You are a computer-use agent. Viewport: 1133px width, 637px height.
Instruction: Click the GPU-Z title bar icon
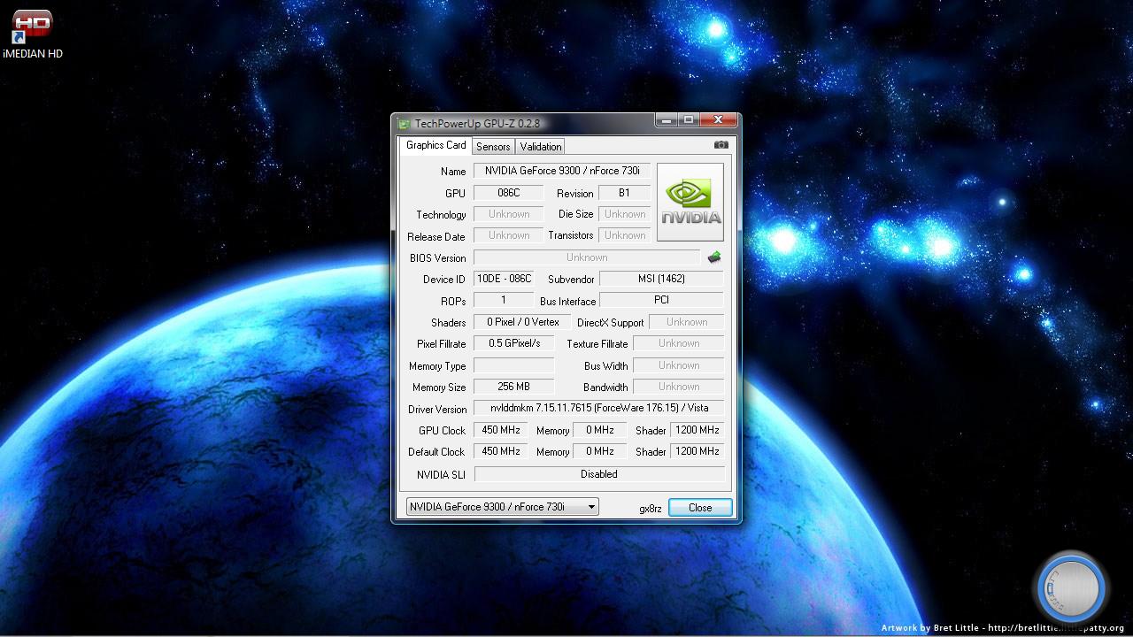404,124
